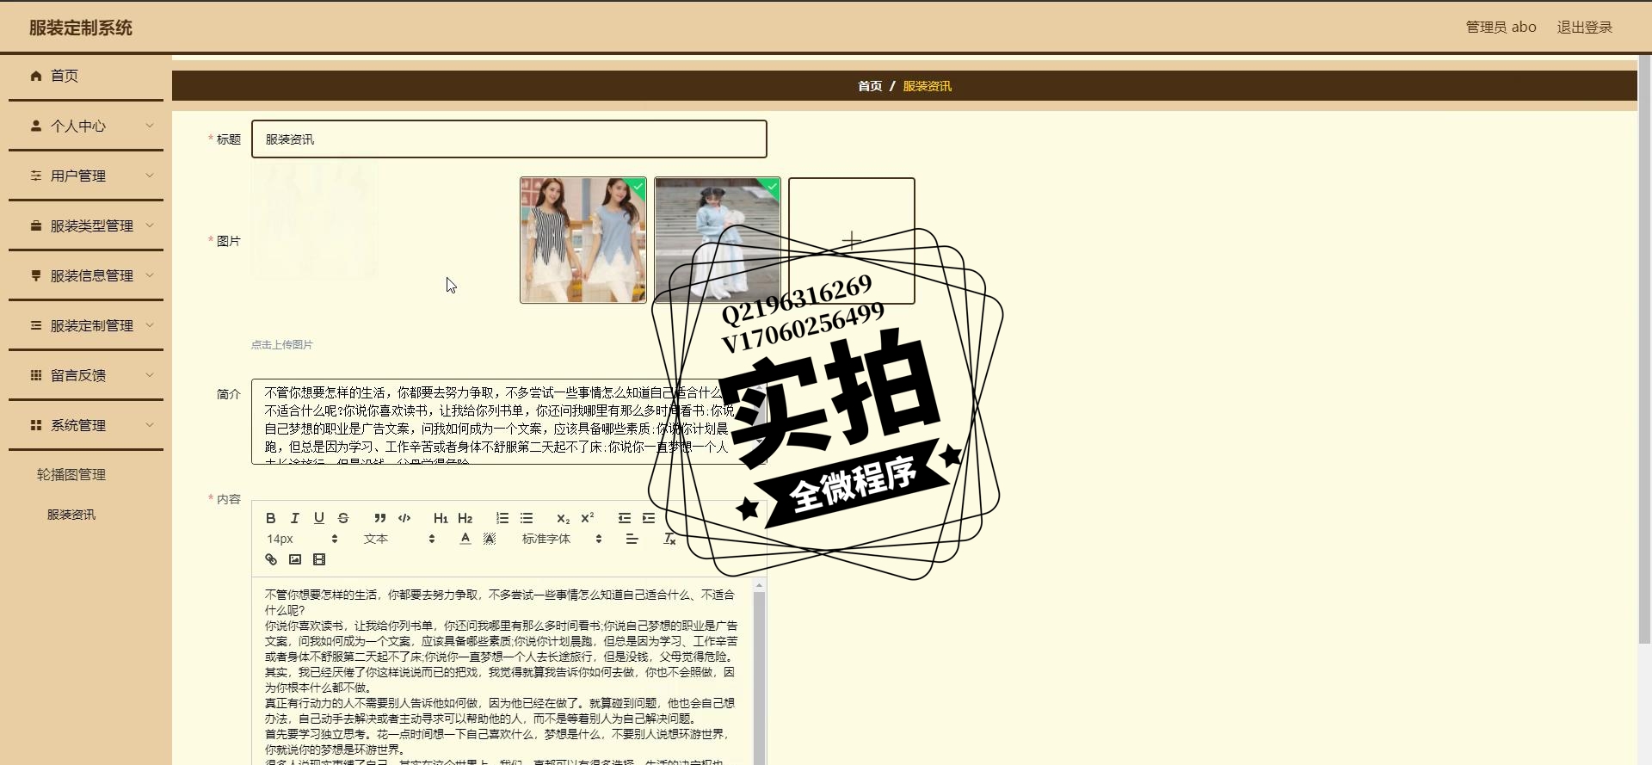Apply strikethrough formatting in the editor
Image resolution: width=1652 pixels, height=765 pixels.
coord(342,518)
